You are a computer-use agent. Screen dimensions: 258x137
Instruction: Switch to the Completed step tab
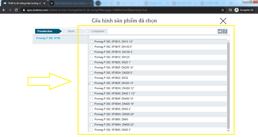[x=98, y=31]
